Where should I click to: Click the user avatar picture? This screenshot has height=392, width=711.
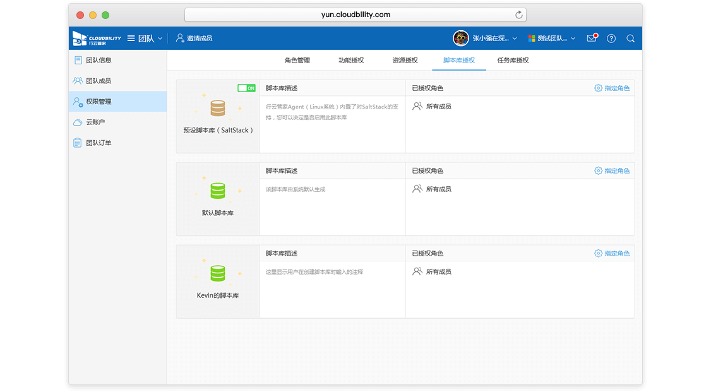(x=461, y=39)
